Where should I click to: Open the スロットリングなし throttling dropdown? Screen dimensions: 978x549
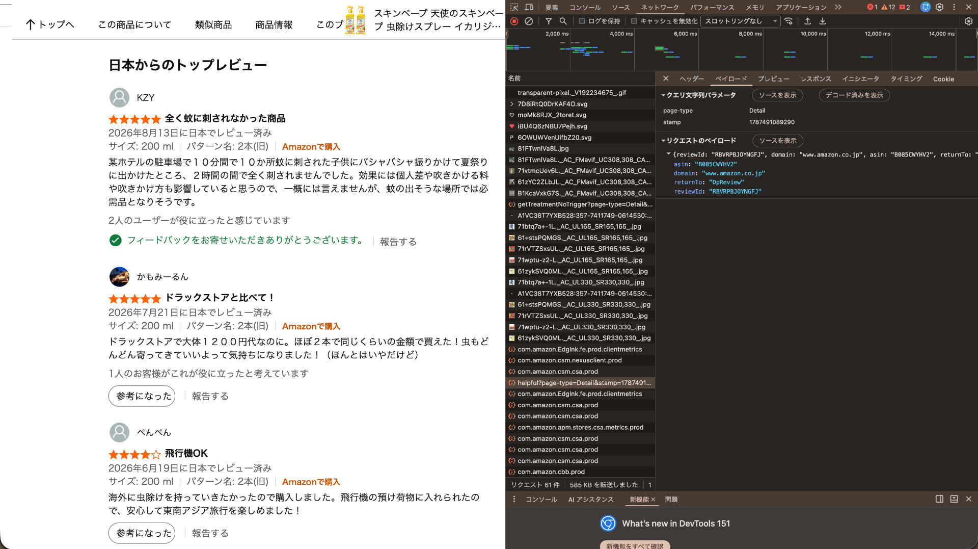point(740,21)
